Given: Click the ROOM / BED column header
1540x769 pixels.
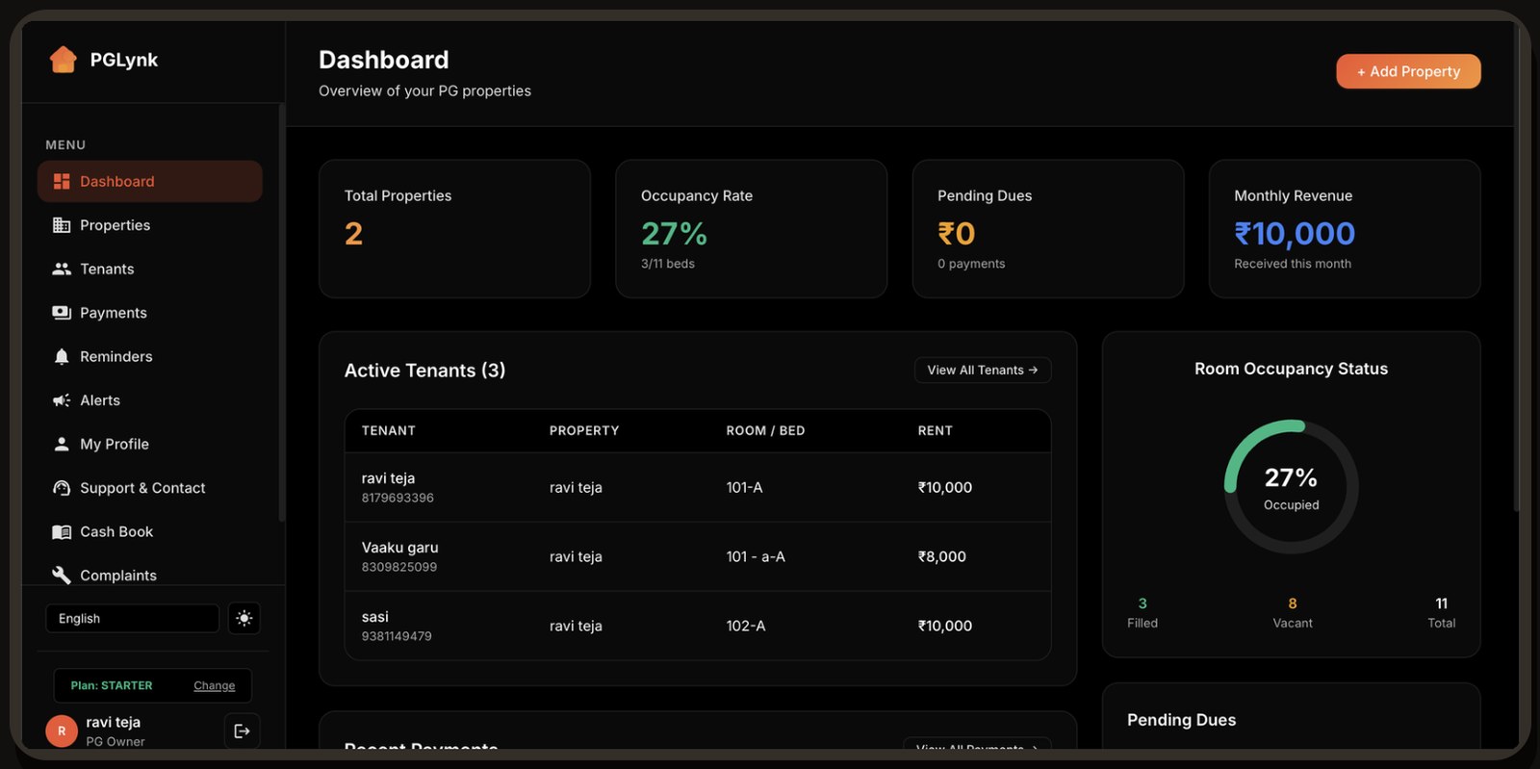Looking at the screenshot, I should click(765, 431).
